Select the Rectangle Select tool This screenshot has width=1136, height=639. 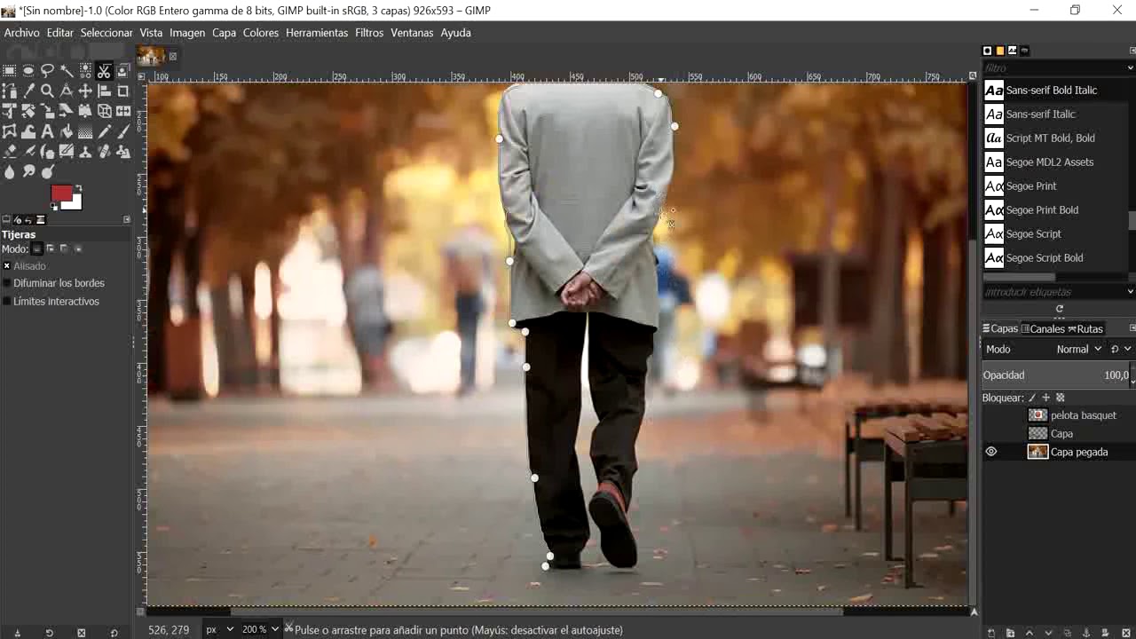tap(9, 71)
